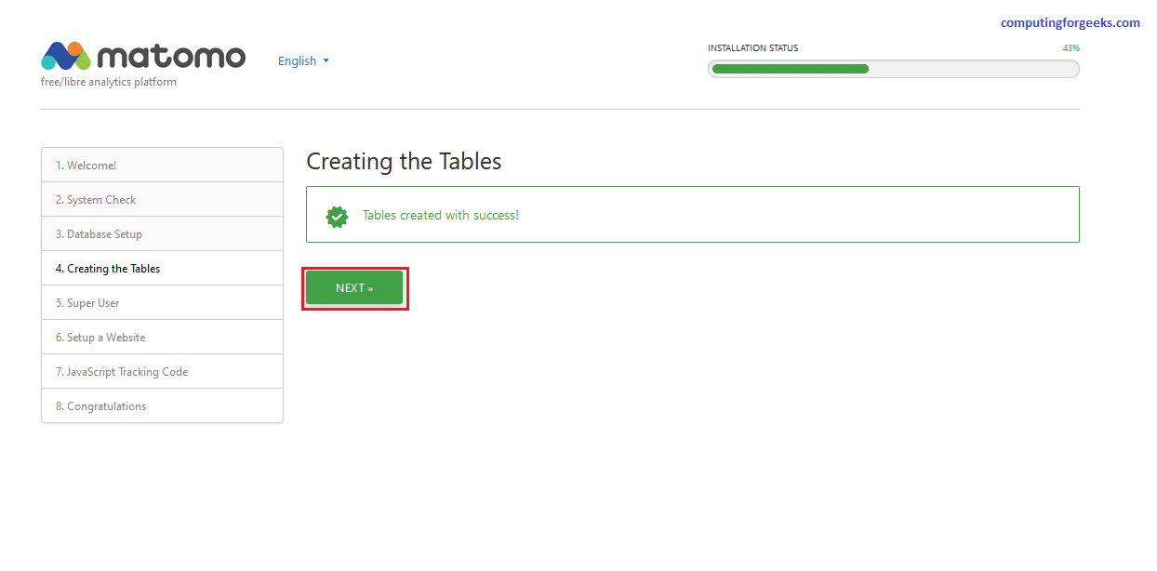Open the English language dropdown
Screen dimensions: 1157x571
[303, 61]
